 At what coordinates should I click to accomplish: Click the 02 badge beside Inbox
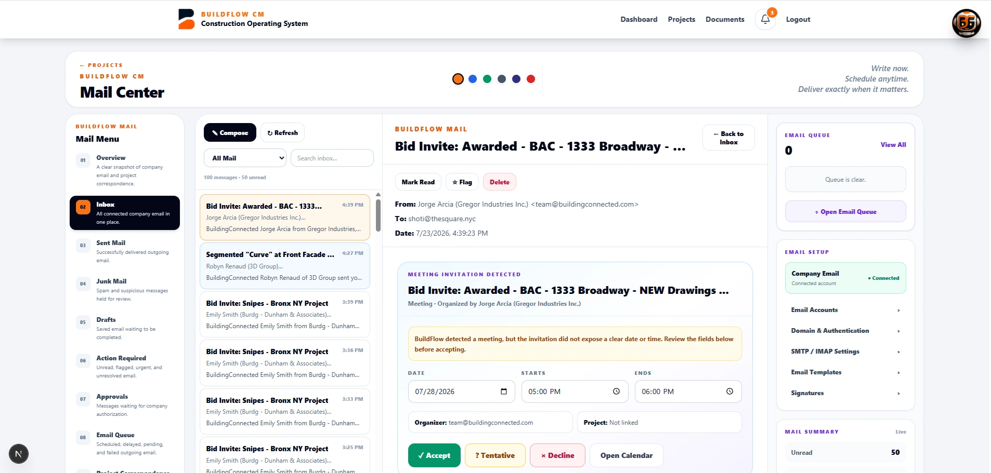(x=83, y=207)
